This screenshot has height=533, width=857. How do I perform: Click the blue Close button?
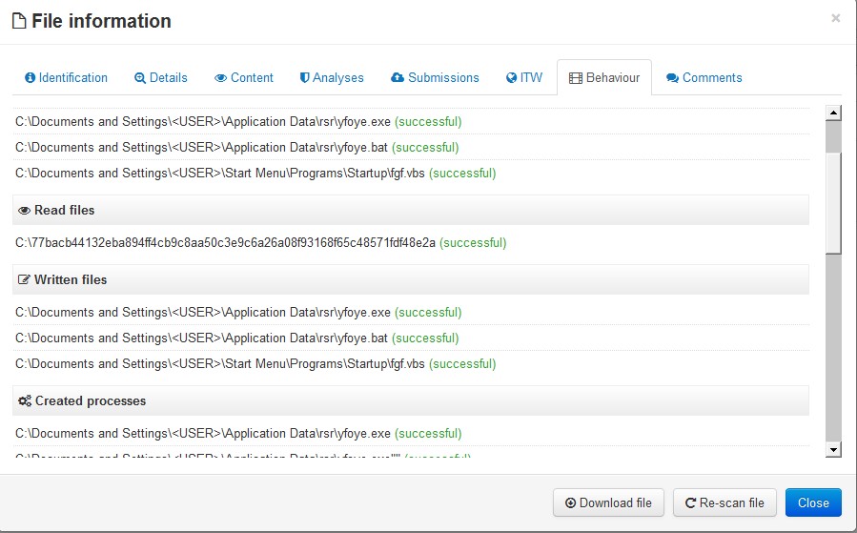(x=813, y=502)
